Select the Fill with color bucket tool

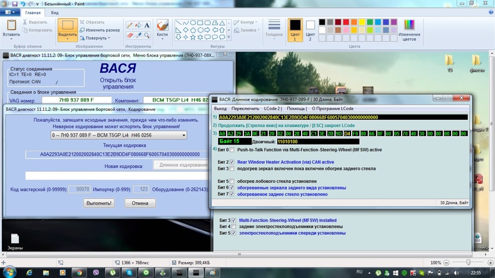(138, 25)
